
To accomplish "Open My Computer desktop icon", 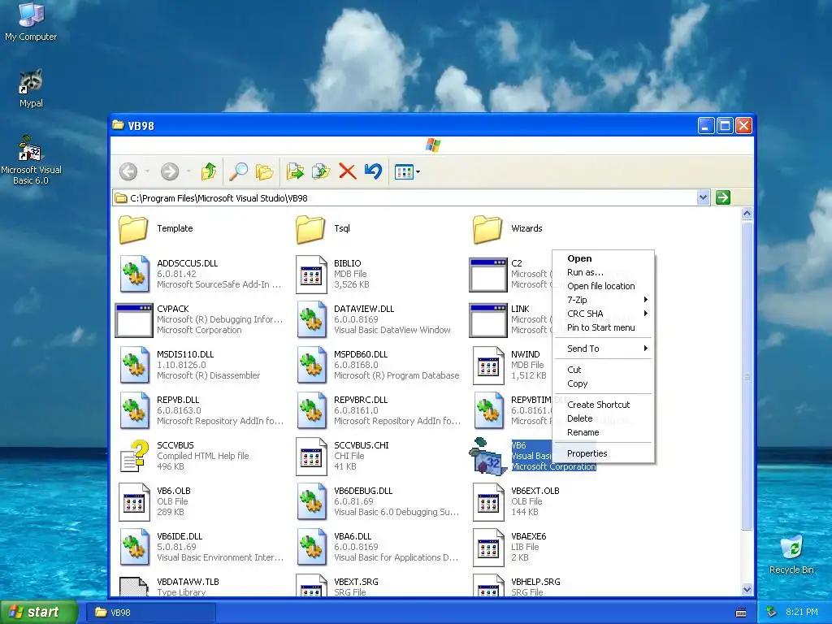I will (x=31, y=22).
